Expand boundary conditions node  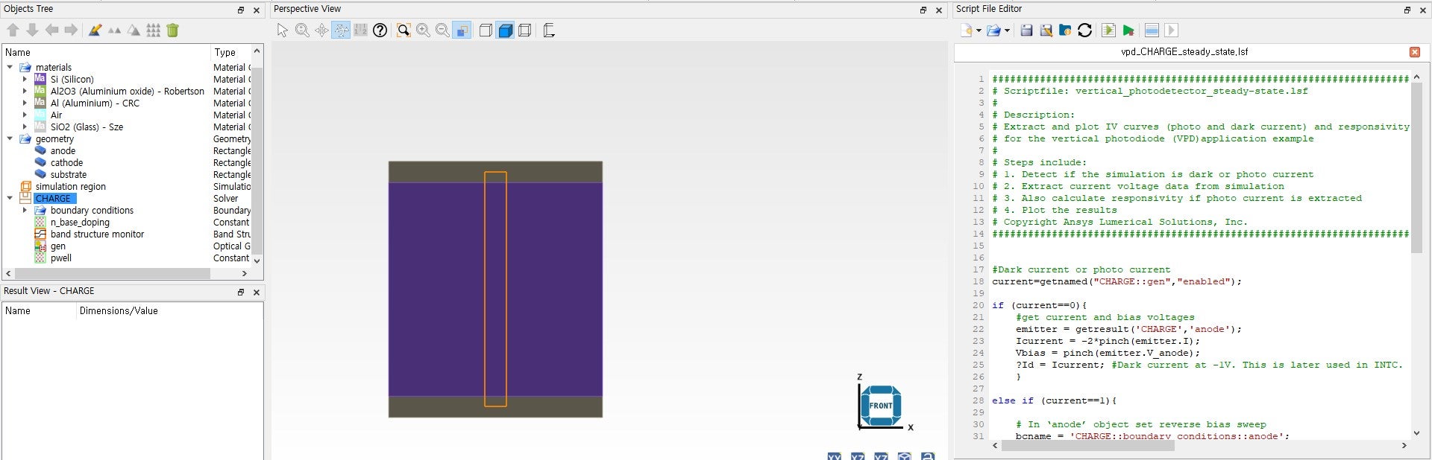click(25, 210)
